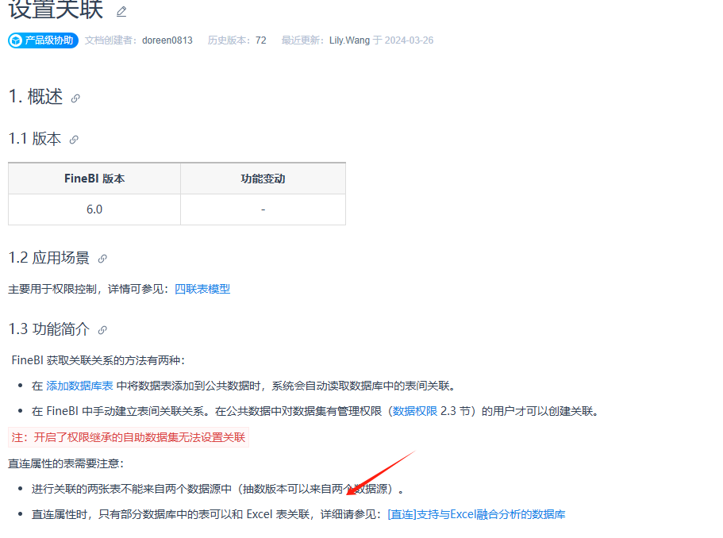Follow the 添加数据库表 link
This screenshot has height=538, width=723.
click(80, 386)
